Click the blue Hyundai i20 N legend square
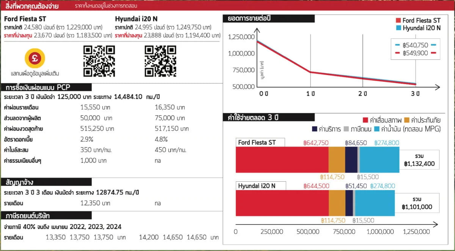The width and height of the screenshot is (455, 251). click(398, 28)
